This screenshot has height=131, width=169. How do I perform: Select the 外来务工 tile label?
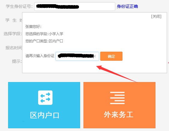pos(119,114)
